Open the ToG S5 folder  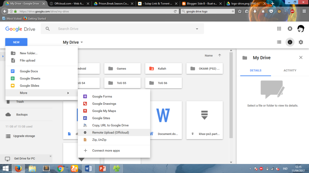(122, 83)
